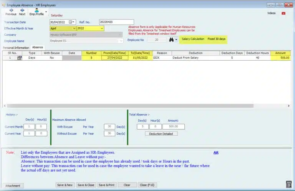The image size is (295, 191).
Task: Click Save & Print button
Action: [x=107, y=185]
